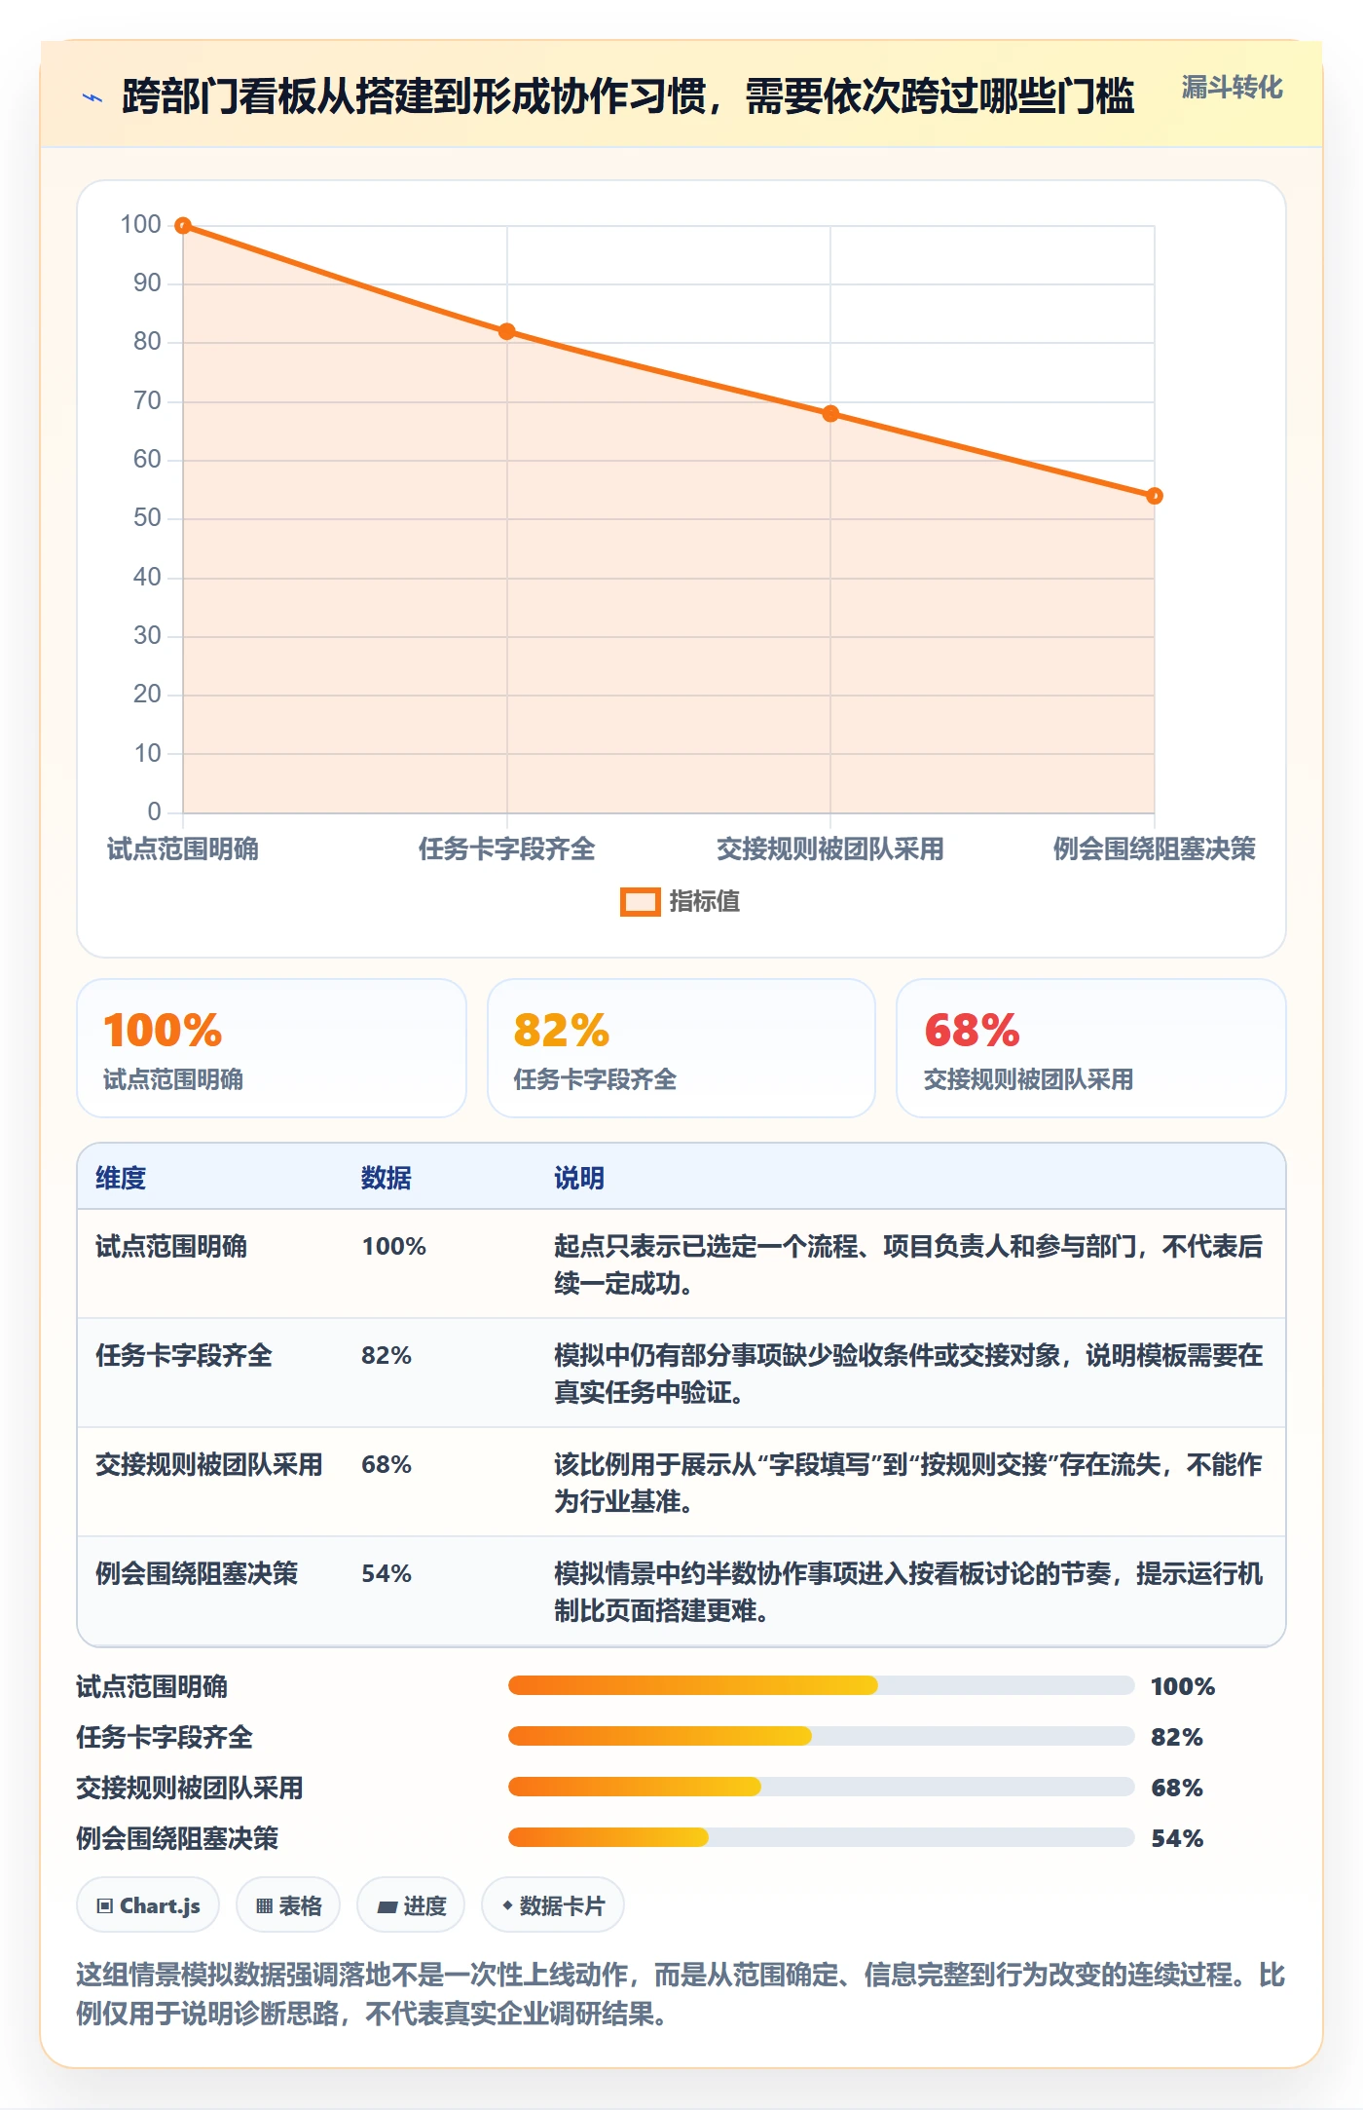Click the 例会围绕阻塞决策 progress bar

point(821,1837)
